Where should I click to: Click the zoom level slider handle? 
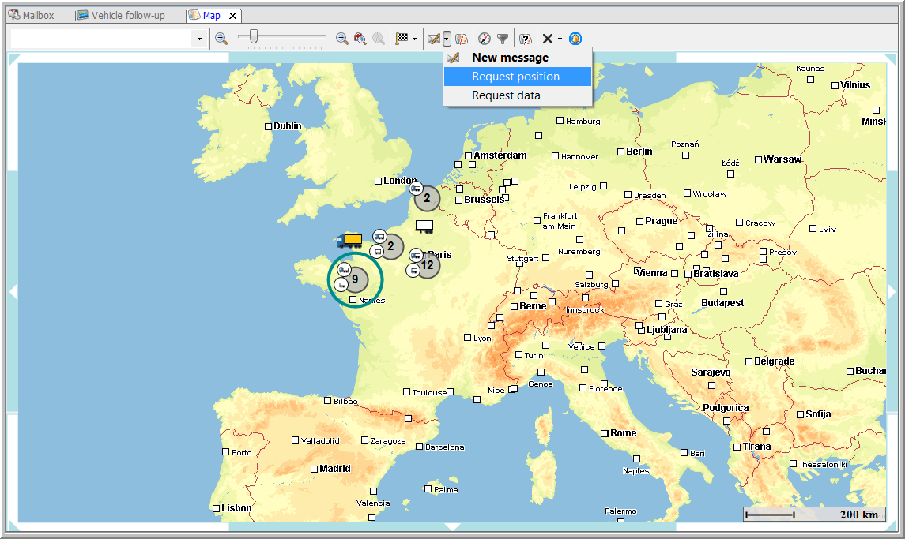[253, 36]
